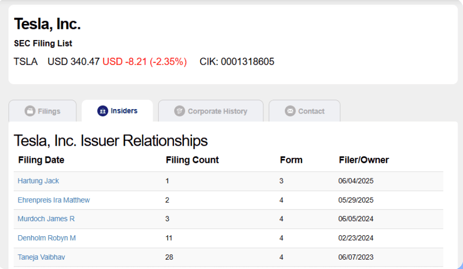View Denholm Robyn M filings link
The height and width of the screenshot is (269, 463).
click(x=46, y=238)
